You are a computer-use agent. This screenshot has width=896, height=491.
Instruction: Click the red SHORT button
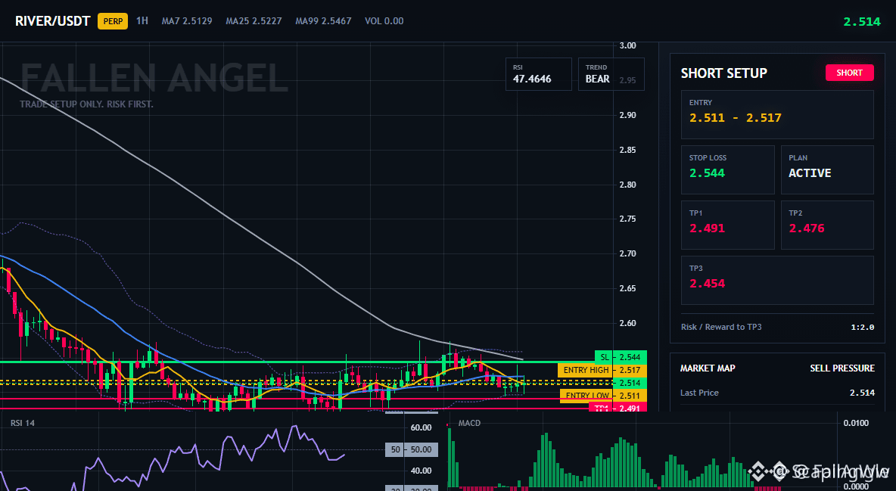tap(849, 73)
